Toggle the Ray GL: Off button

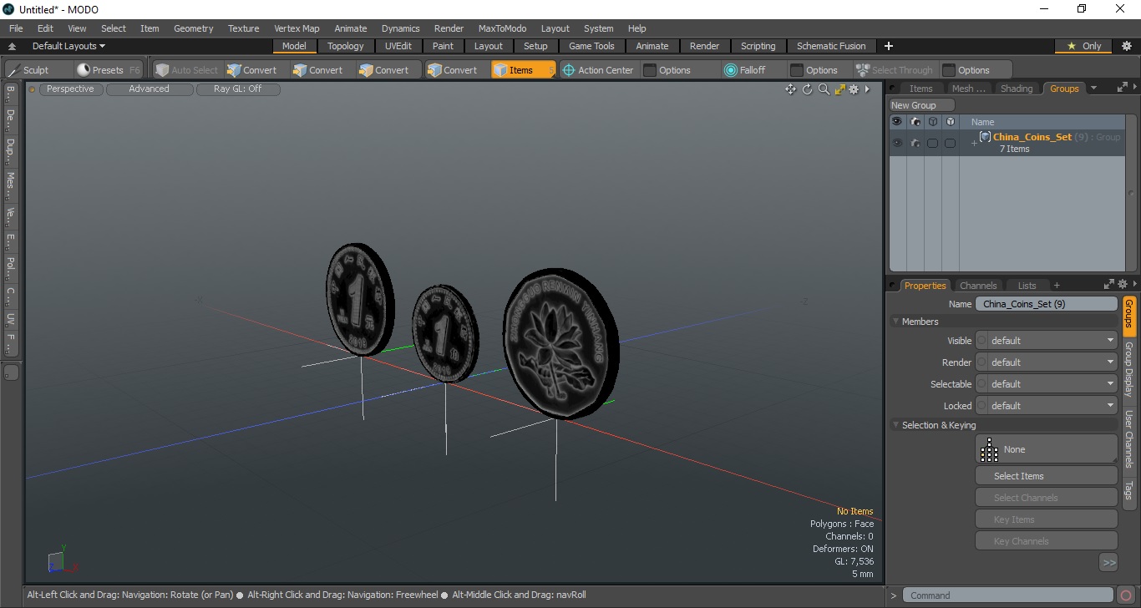pyautogui.click(x=238, y=89)
